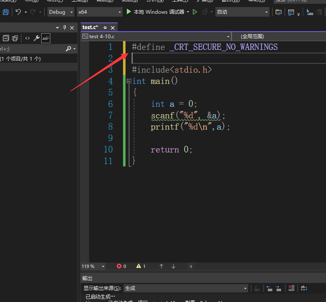Click the Show All Files icon
The image size is (326, 302).
tap(15, 38)
